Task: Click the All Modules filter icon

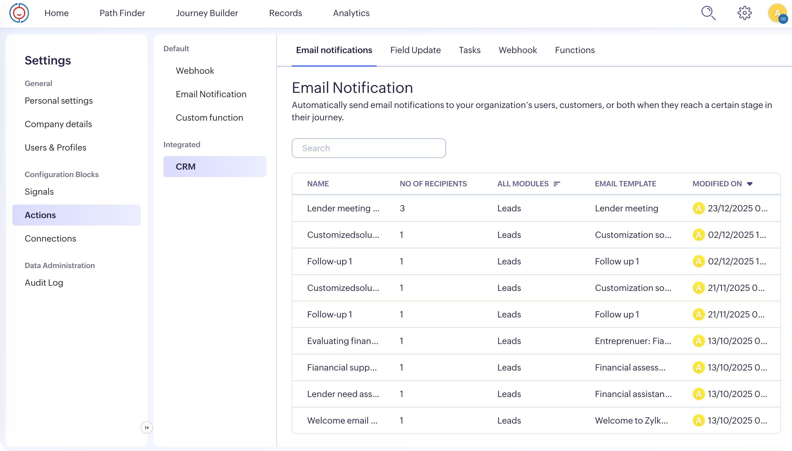Action: click(x=557, y=184)
